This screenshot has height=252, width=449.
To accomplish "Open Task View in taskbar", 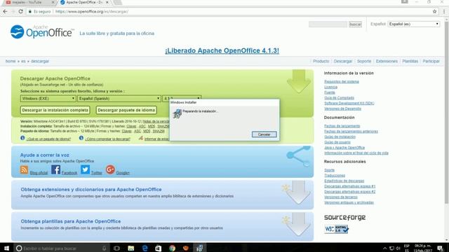I will (x=117, y=248).
